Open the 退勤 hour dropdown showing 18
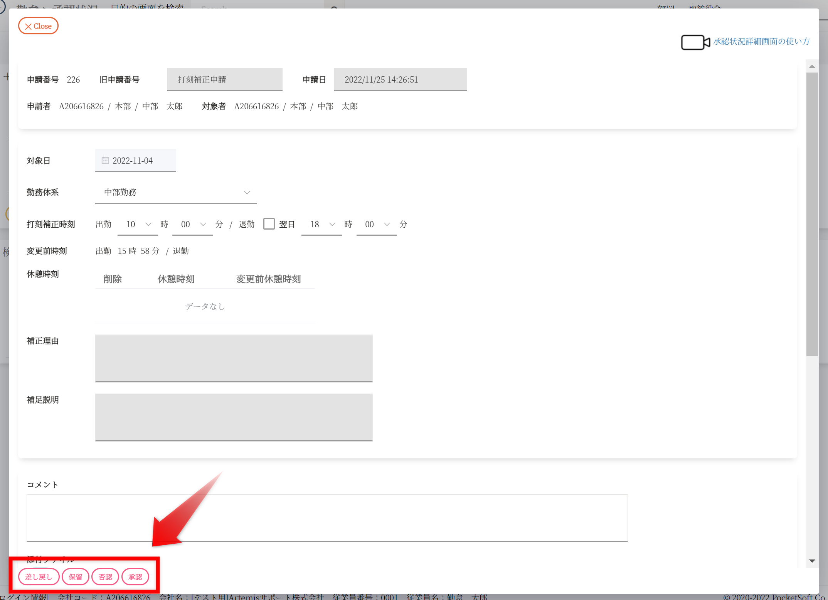The height and width of the screenshot is (600, 828). [321, 225]
